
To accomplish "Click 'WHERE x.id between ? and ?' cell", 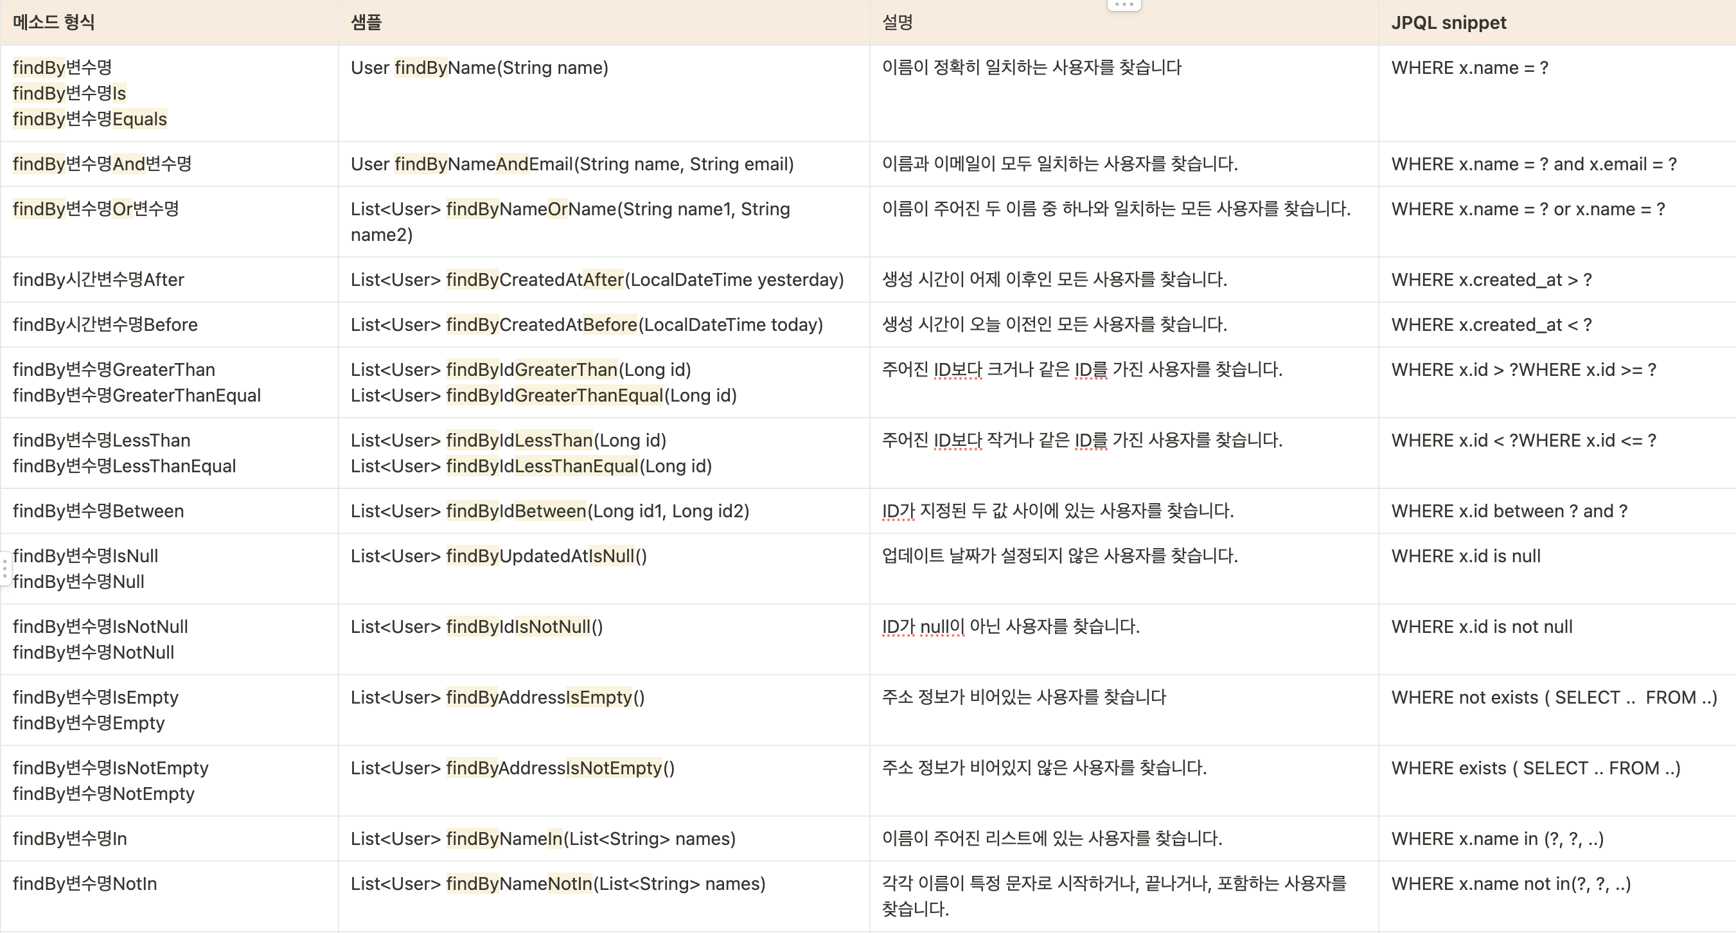I will click(1509, 511).
